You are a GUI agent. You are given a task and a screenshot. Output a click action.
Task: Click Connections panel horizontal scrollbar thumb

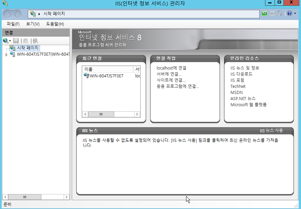pyautogui.click(x=24, y=197)
